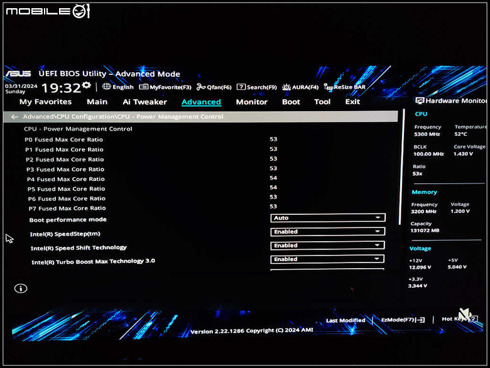Click the breadcrumb path text
The height and width of the screenshot is (368, 490).
point(123,117)
